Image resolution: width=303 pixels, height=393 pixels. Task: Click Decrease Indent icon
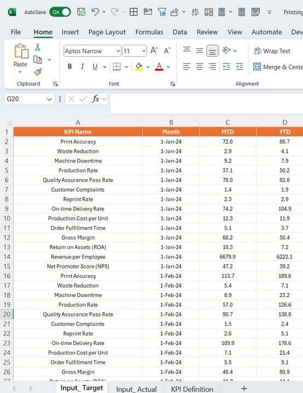pyautogui.click(x=226, y=67)
